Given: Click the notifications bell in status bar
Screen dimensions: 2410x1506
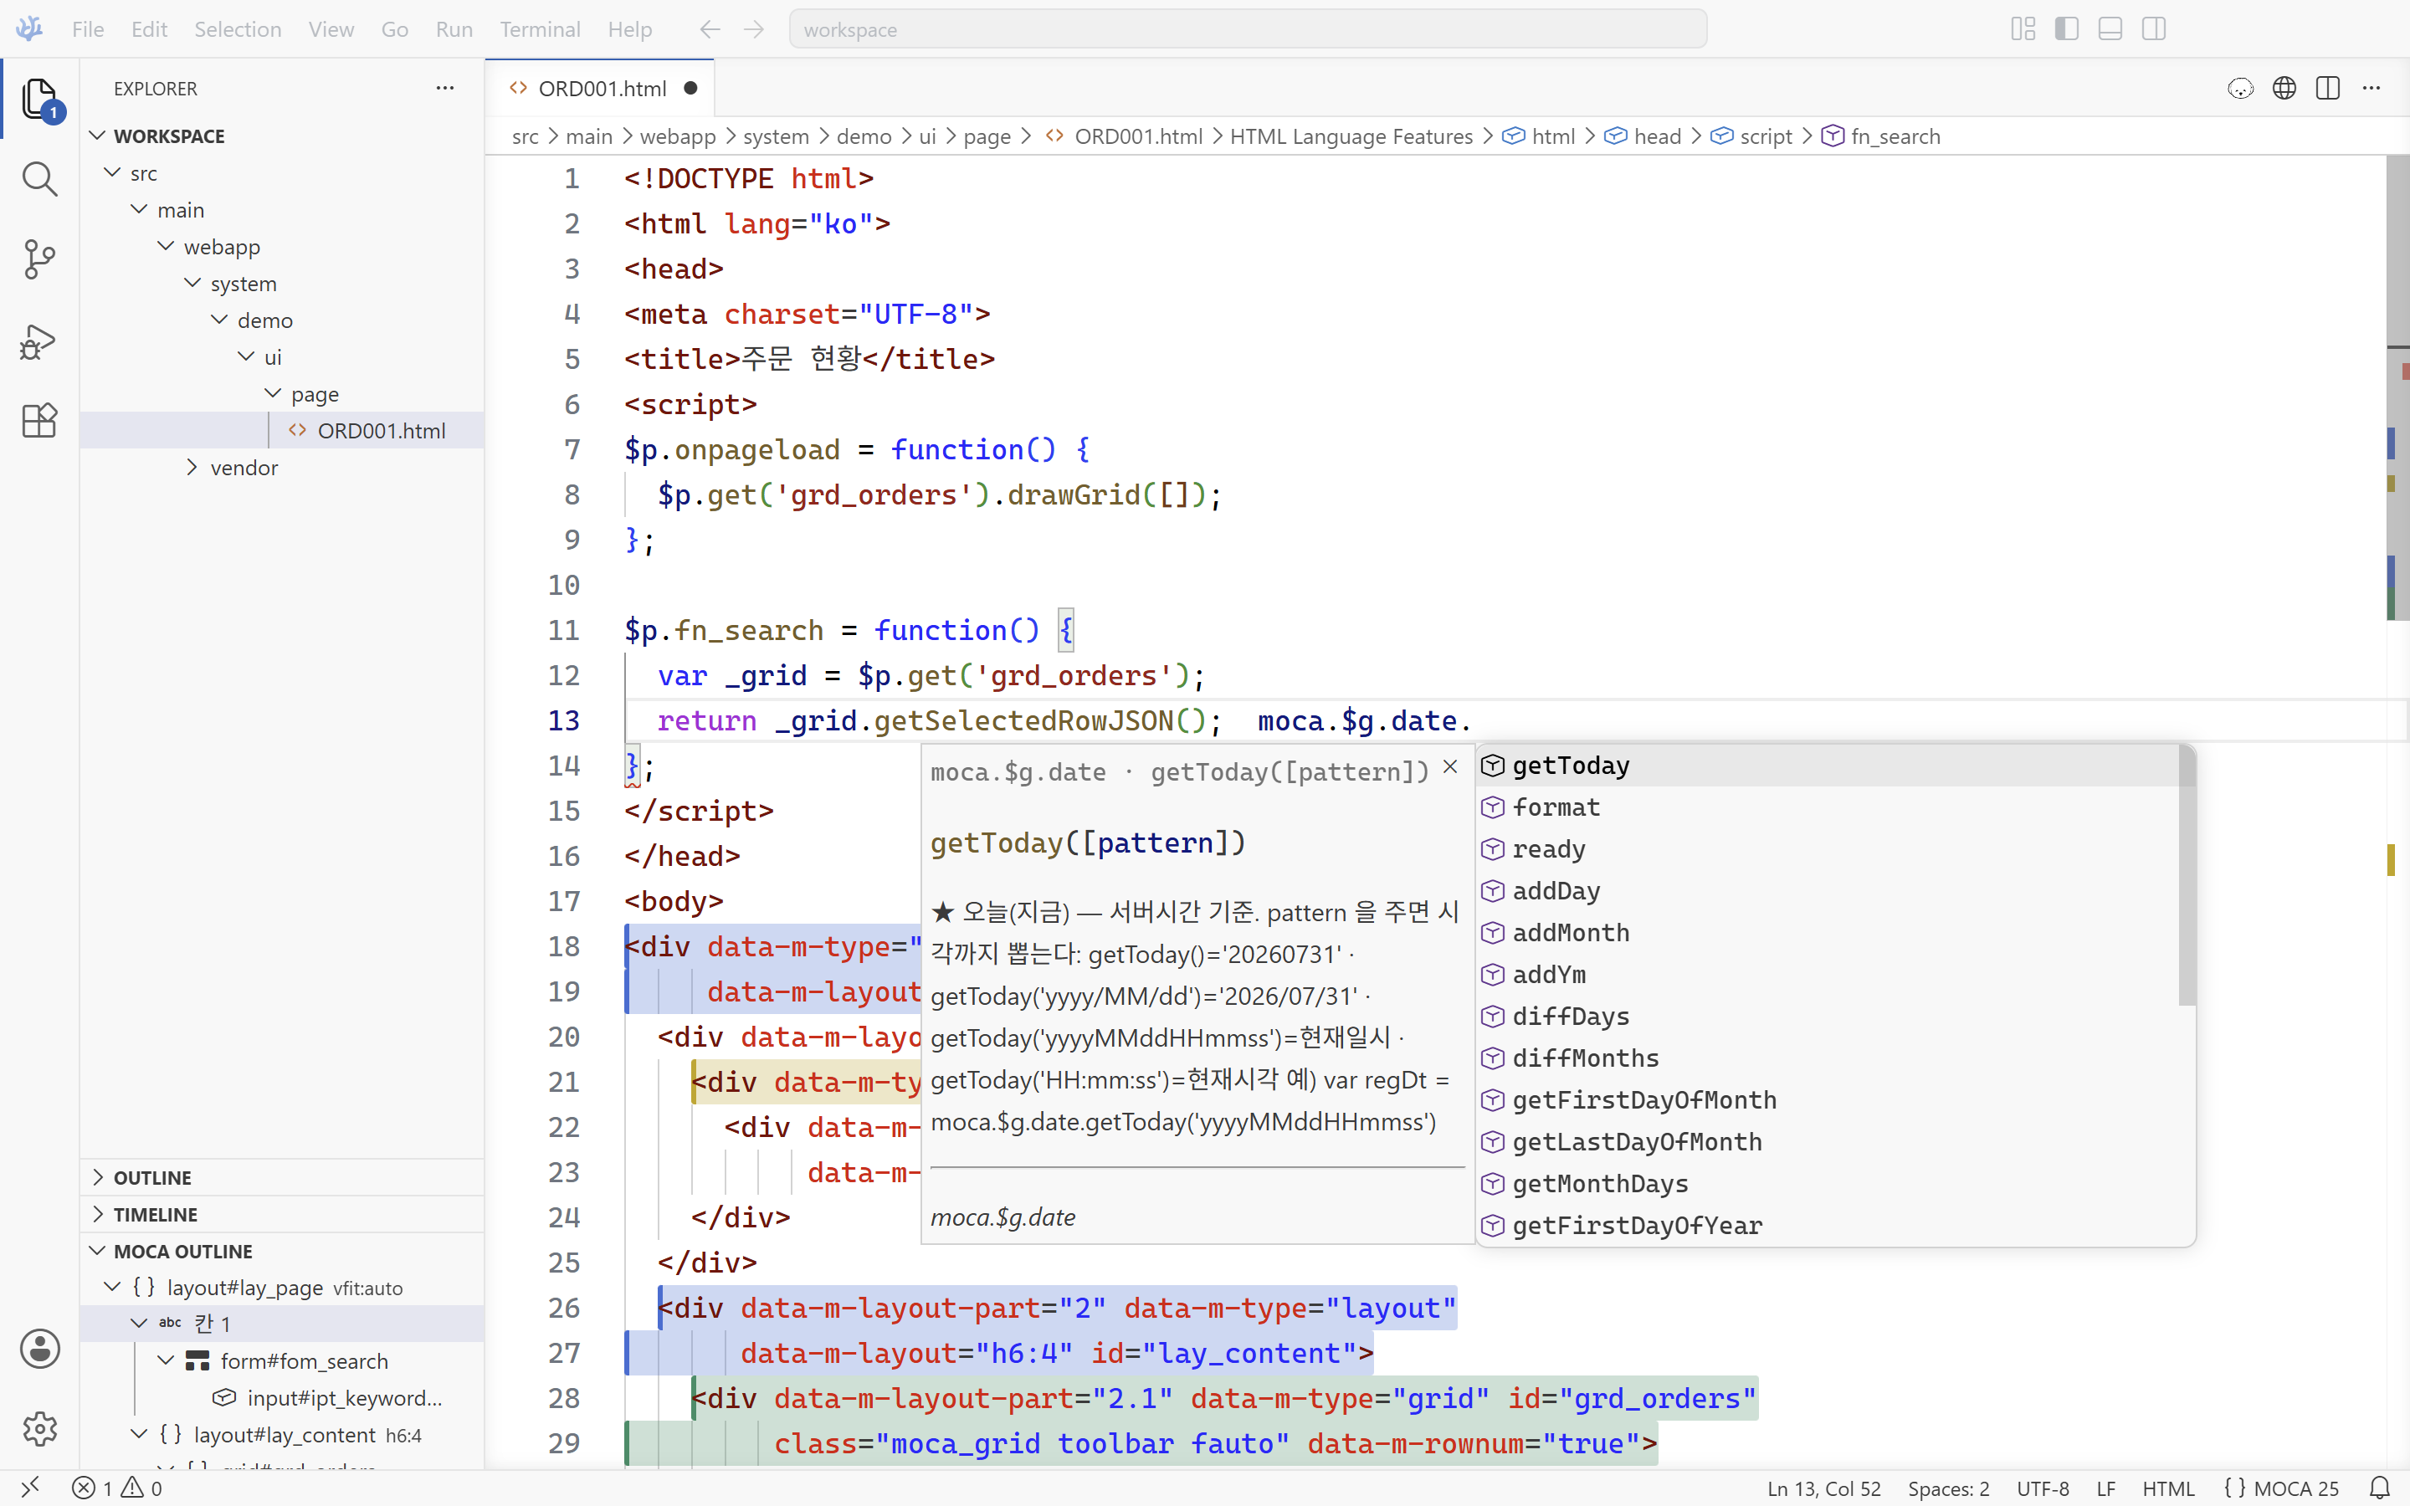Looking at the screenshot, I should [x=2379, y=1488].
